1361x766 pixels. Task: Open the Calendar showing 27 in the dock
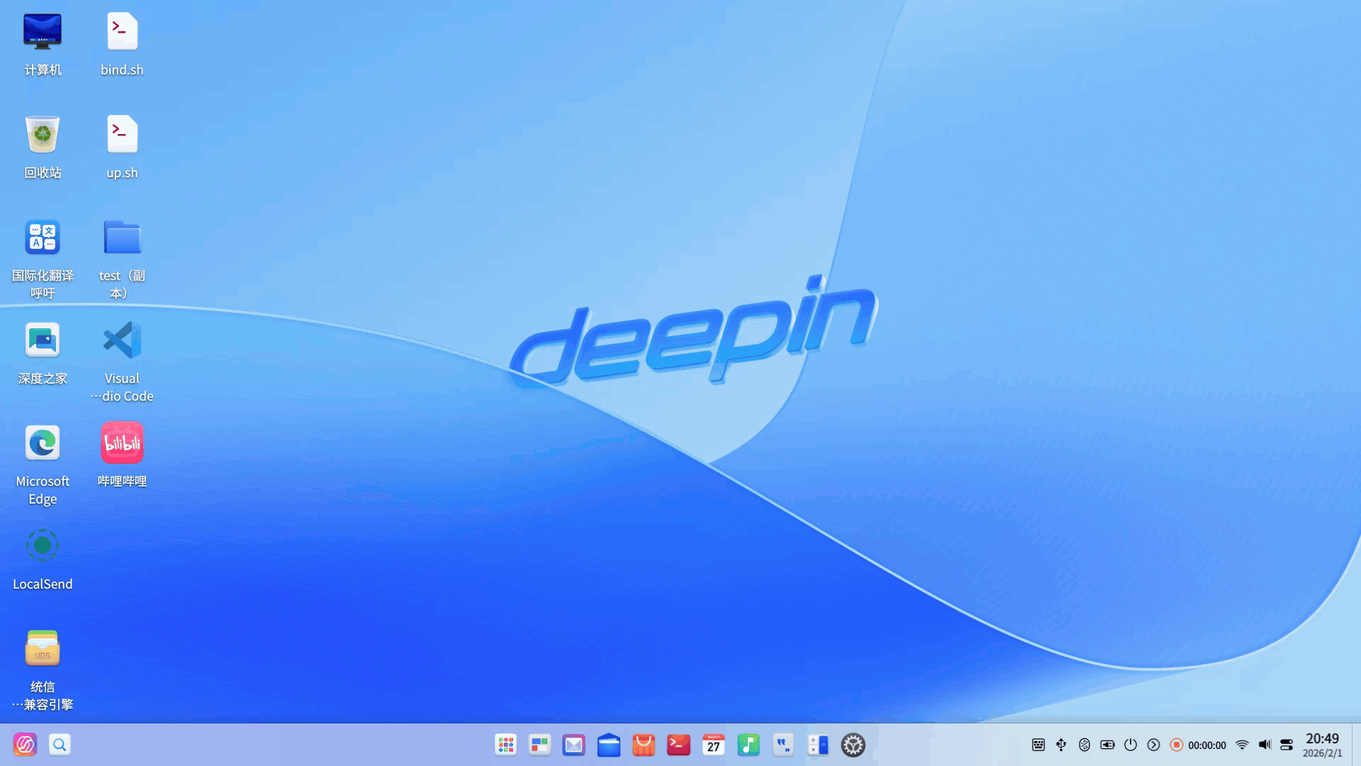(713, 745)
